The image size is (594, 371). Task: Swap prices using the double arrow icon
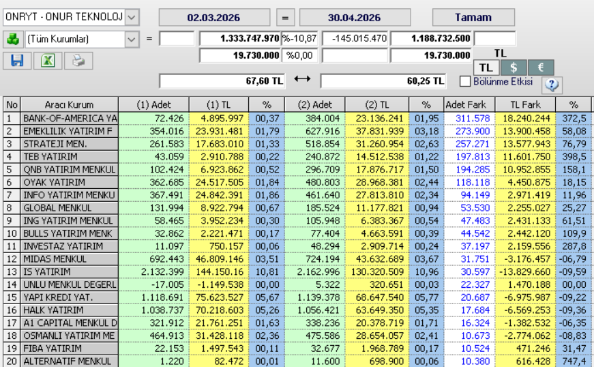(302, 79)
